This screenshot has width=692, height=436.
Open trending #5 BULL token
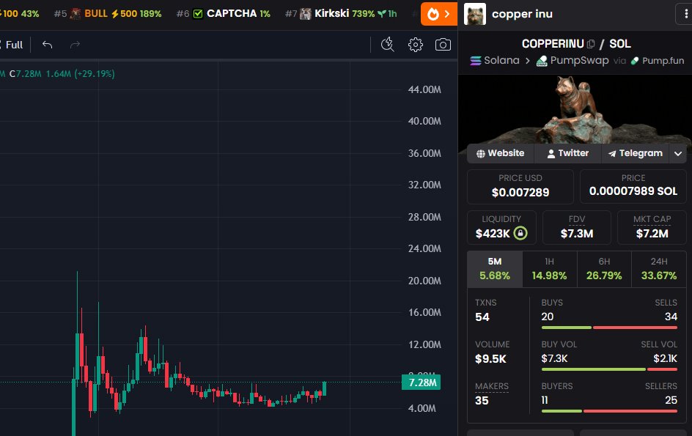coord(108,14)
